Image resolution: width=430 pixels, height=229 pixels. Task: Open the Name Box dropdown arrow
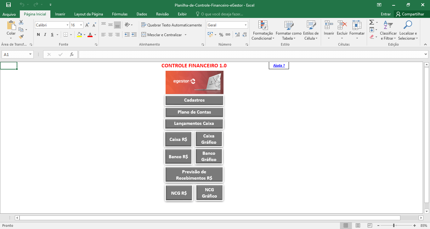click(31, 54)
